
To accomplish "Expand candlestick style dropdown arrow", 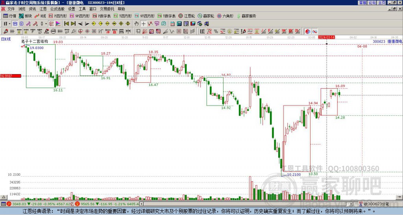I will click(x=46, y=24).
